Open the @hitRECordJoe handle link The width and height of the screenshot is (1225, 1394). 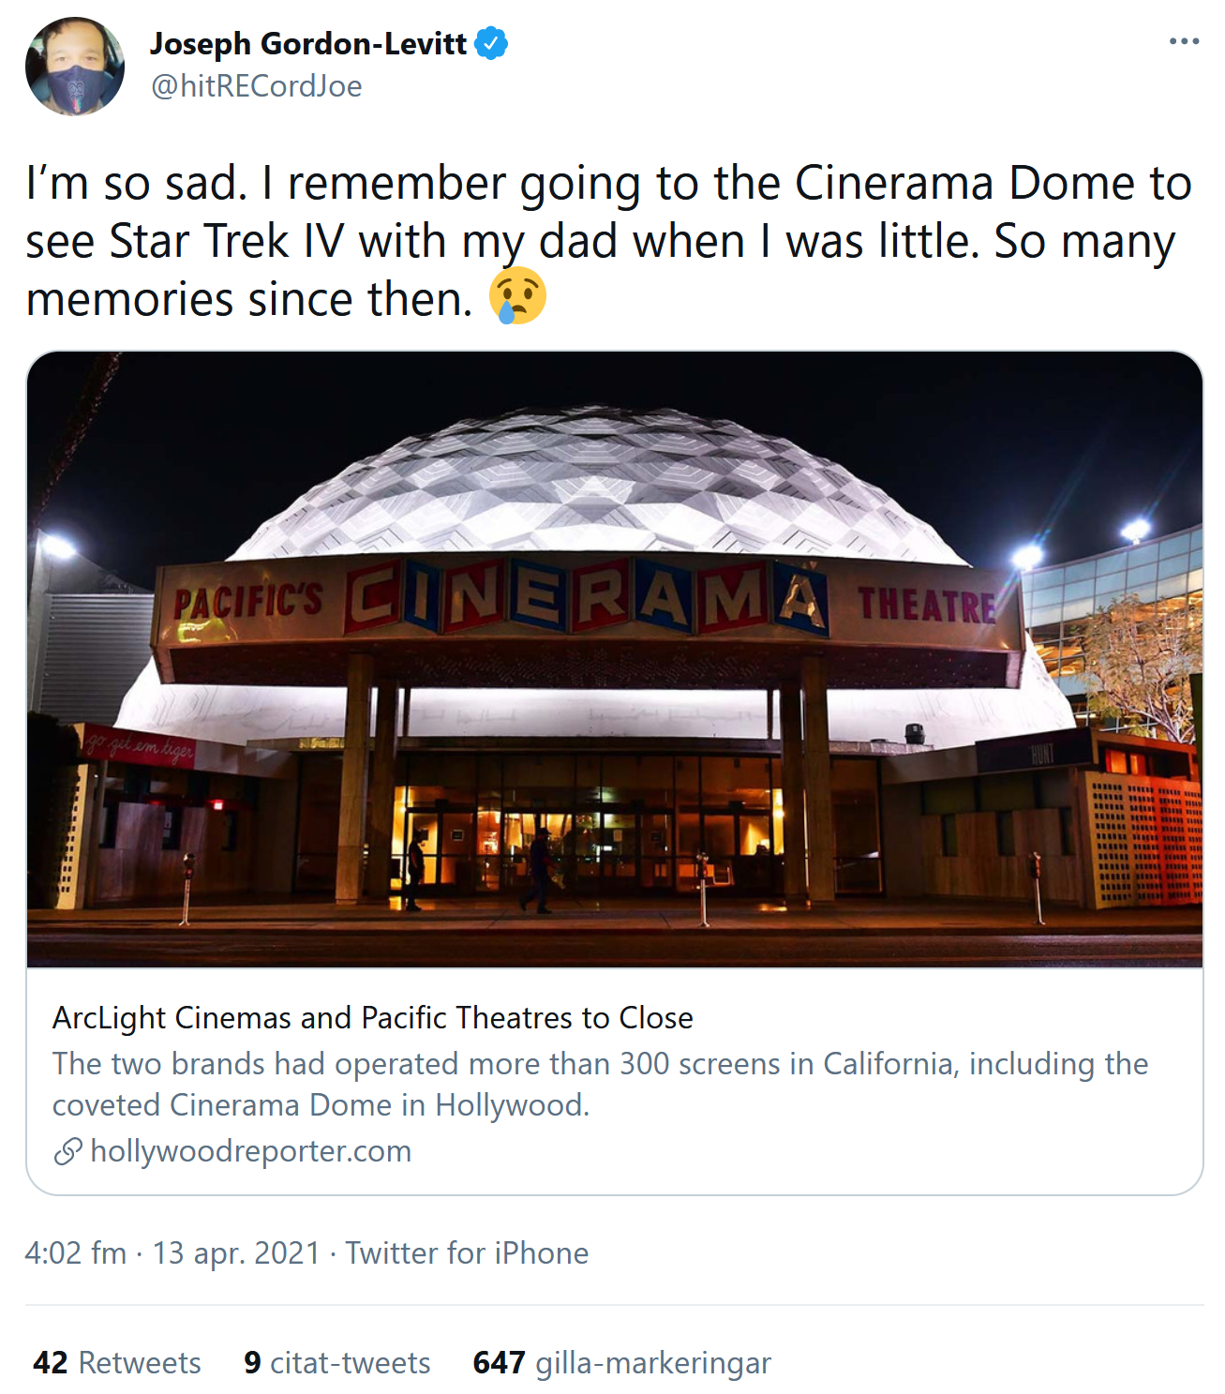tap(256, 86)
